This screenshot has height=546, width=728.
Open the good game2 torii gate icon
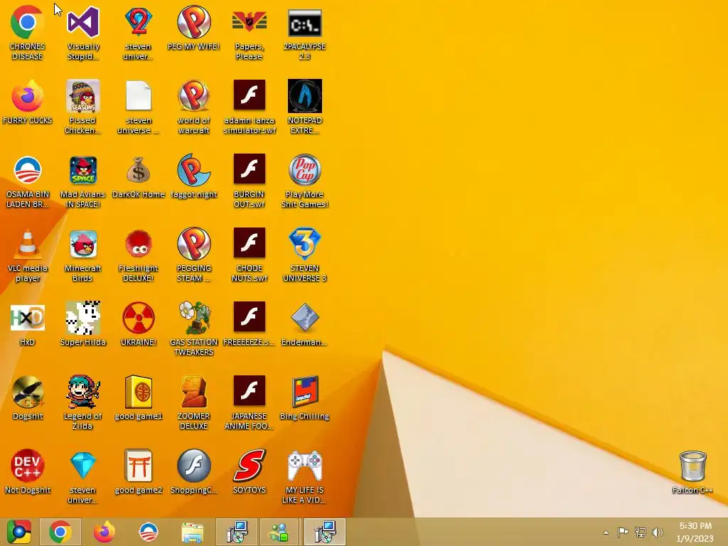tap(139, 472)
